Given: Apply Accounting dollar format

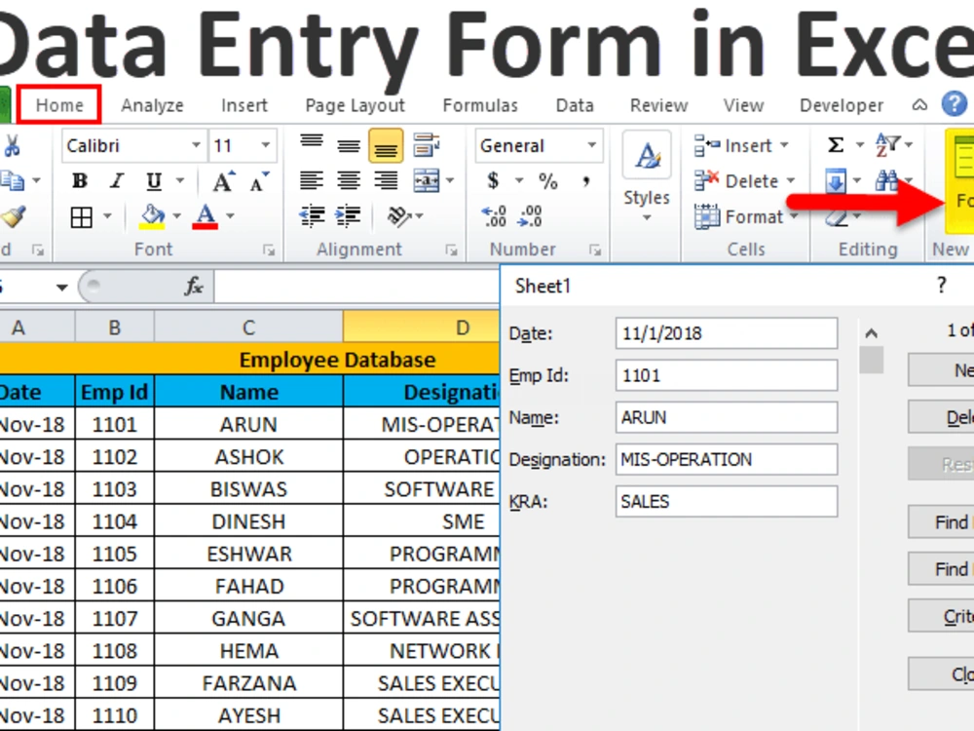Looking at the screenshot, I should click(x=493, y=181).
